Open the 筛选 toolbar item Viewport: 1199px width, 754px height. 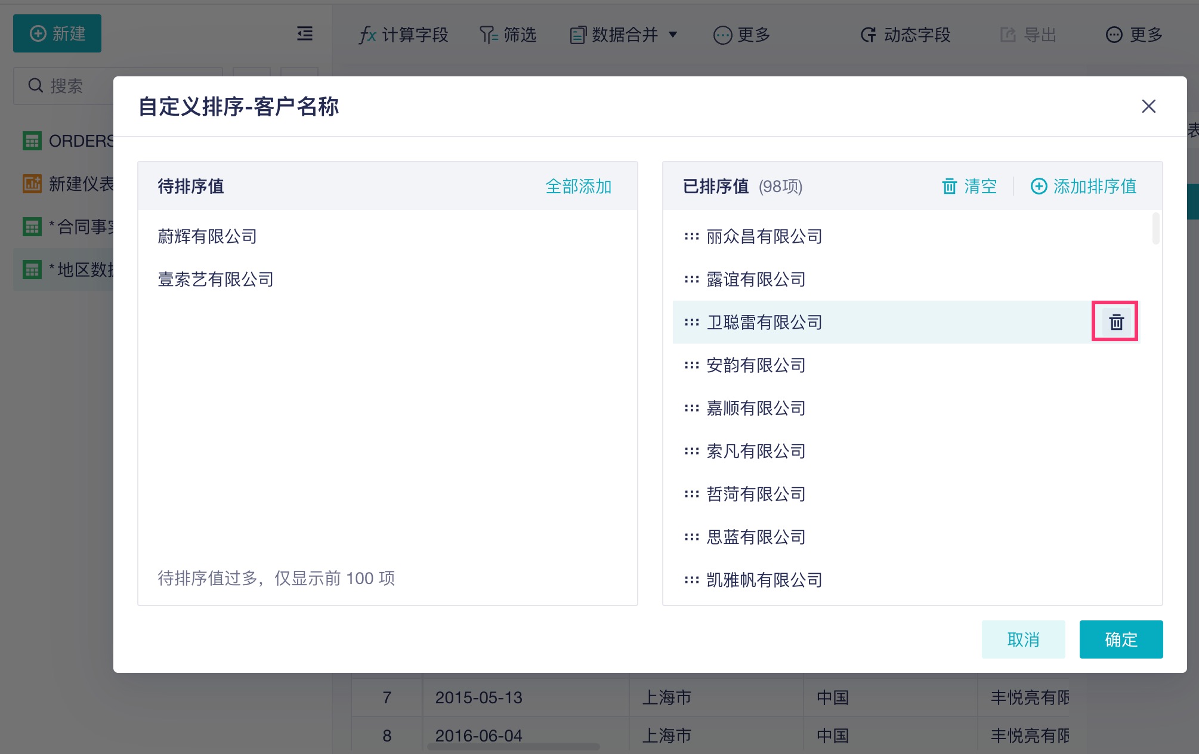click(x=508, y=35)
